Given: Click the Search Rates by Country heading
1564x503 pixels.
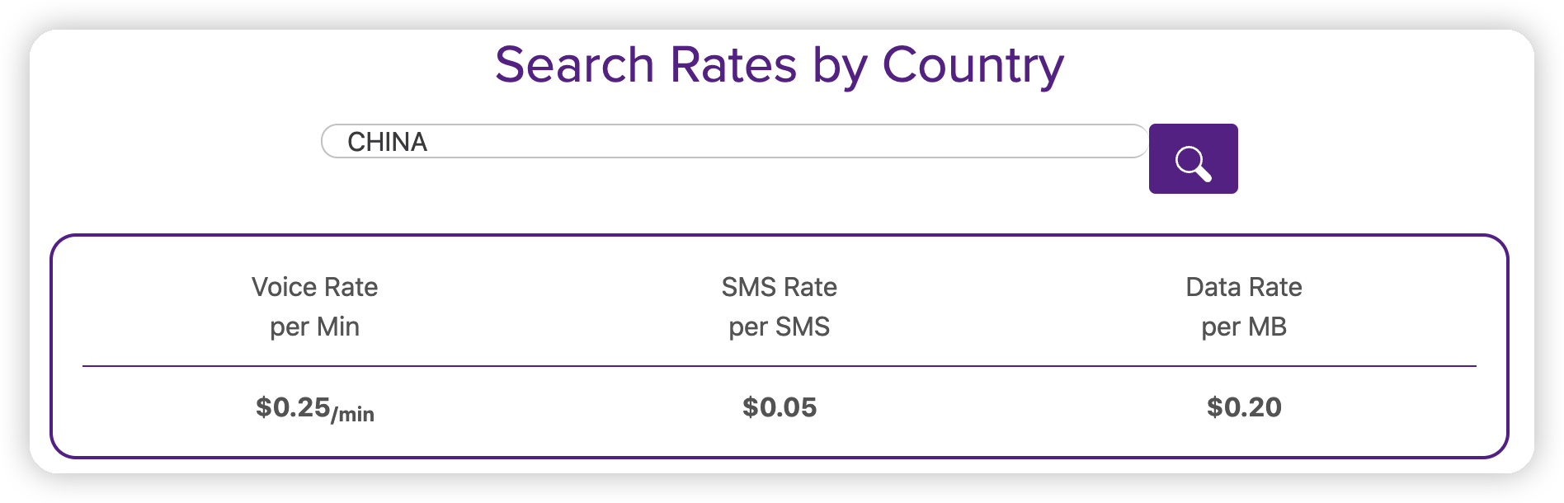Looking at the screenshot, I should (x=780, y=65).
